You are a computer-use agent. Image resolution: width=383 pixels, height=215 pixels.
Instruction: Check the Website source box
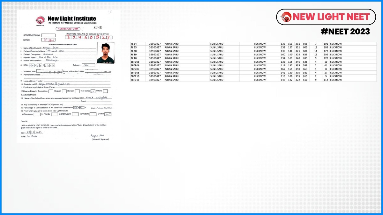[x=93, y=114]
